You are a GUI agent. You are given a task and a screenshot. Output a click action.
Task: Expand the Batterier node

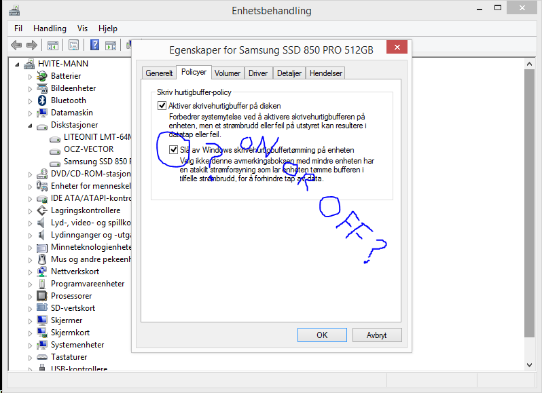(x=30, y=76)
